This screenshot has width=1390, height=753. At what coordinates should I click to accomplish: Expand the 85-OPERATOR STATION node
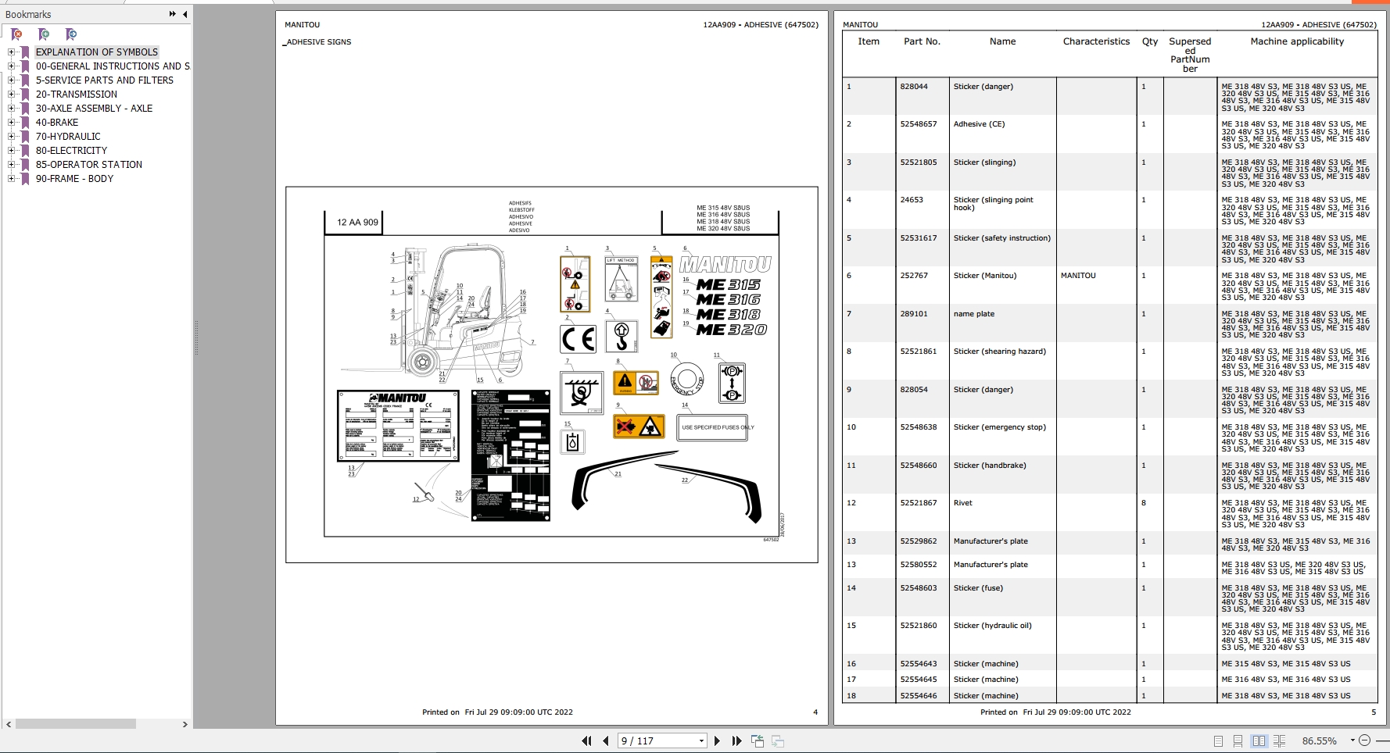tap(11, 165)
